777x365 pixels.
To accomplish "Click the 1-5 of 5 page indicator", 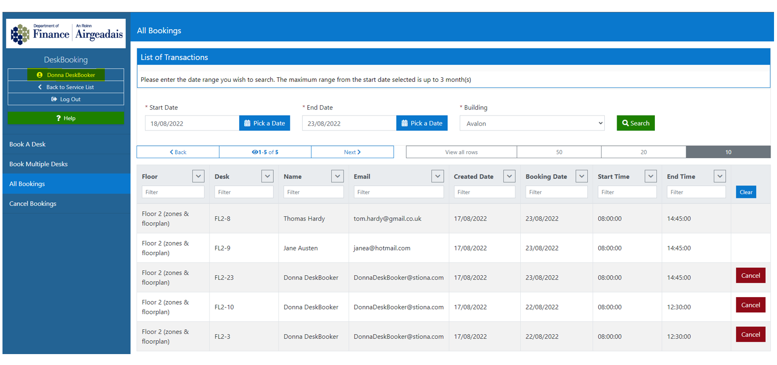I will (265, 152).
